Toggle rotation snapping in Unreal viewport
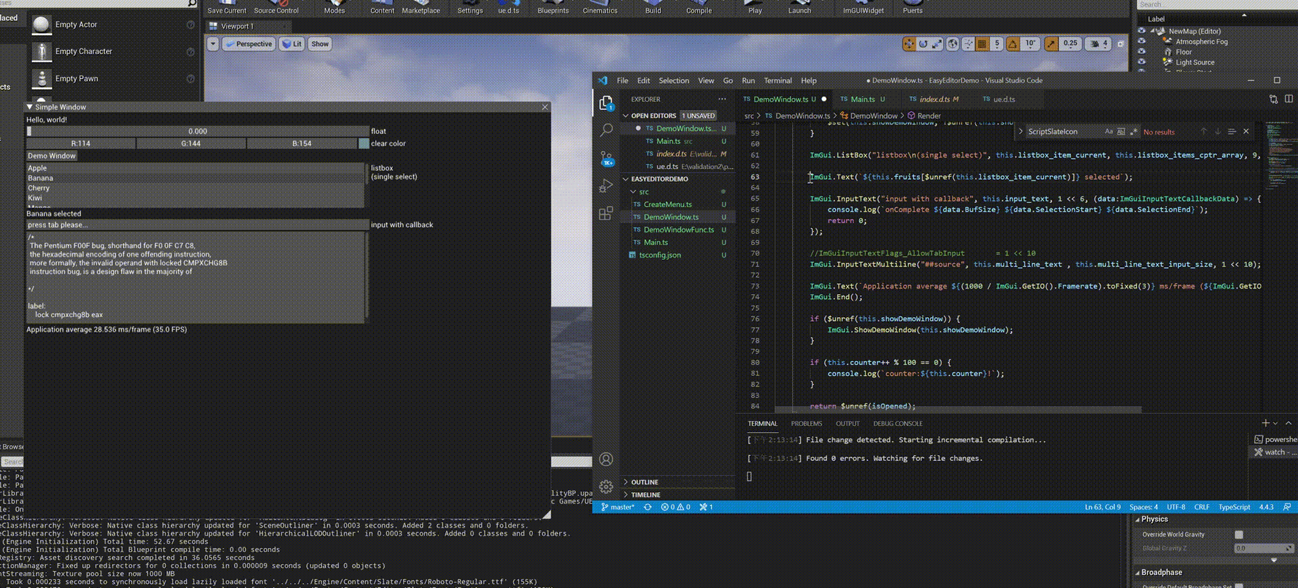 1013,44
